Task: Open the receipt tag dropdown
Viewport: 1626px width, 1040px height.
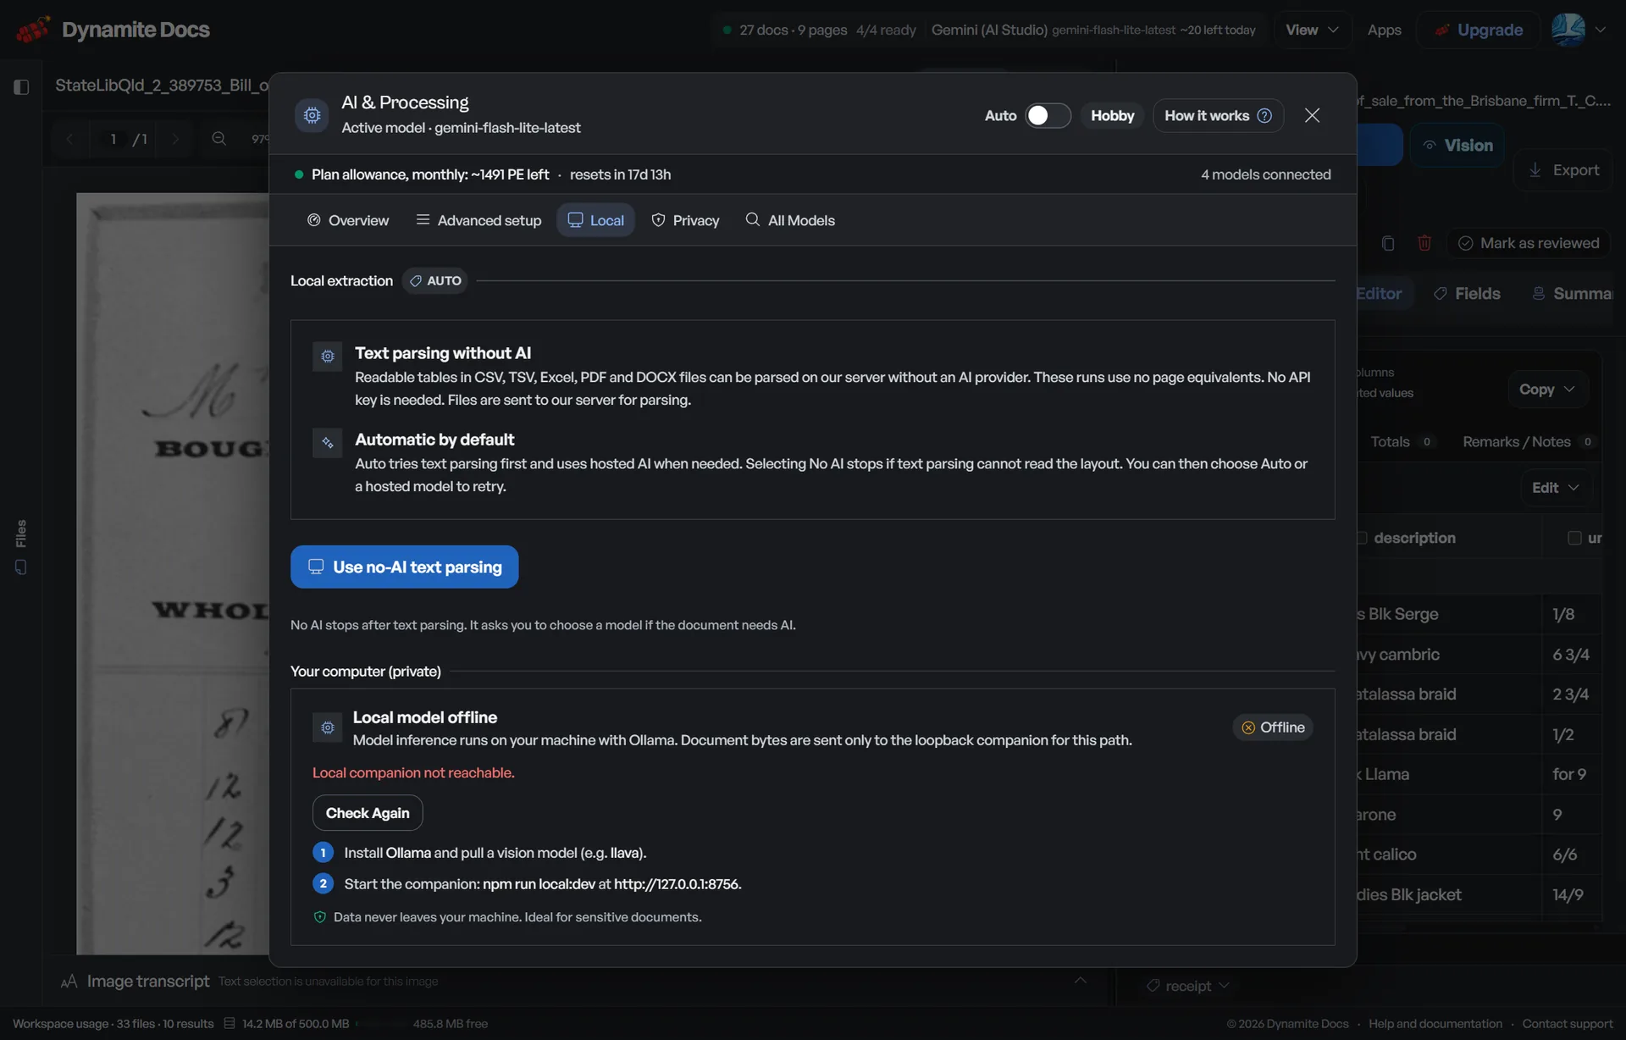Action: 1188,986
